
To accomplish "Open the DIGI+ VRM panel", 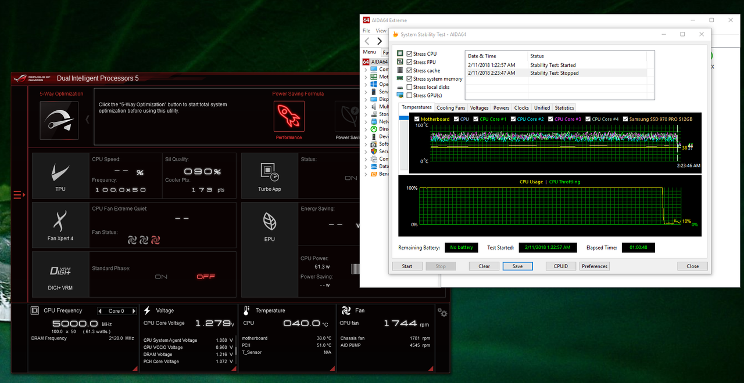I will pyautogui.click(x=60, y=274).
